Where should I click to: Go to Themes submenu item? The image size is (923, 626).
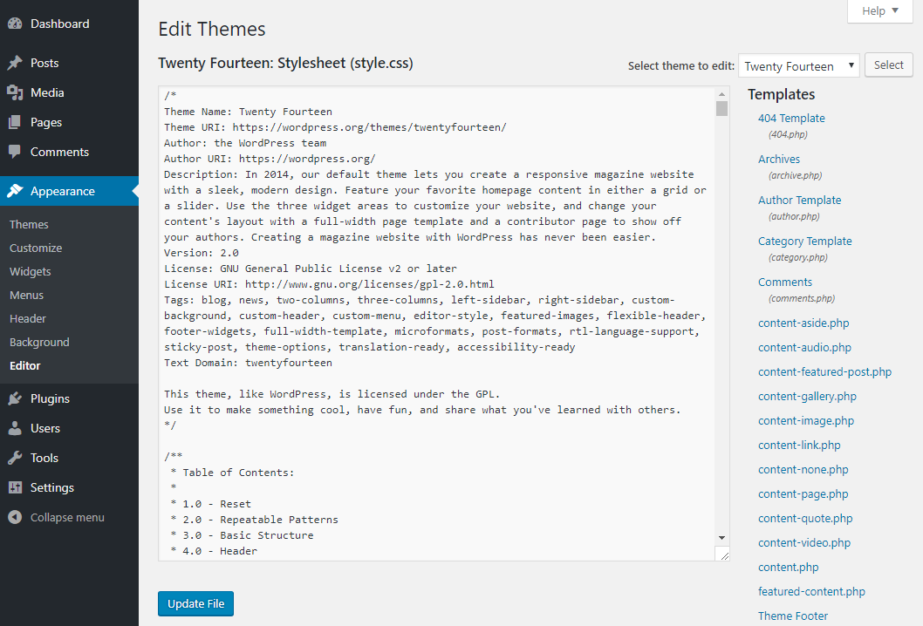(29, 224)
